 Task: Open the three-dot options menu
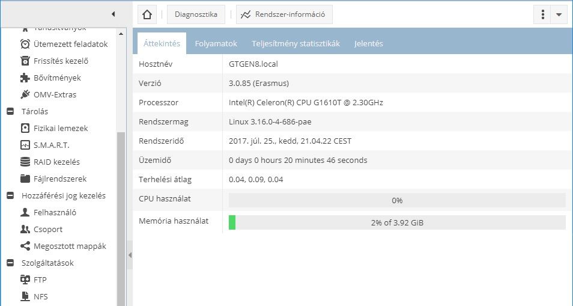pyautogui.click(x=543, y=14)
